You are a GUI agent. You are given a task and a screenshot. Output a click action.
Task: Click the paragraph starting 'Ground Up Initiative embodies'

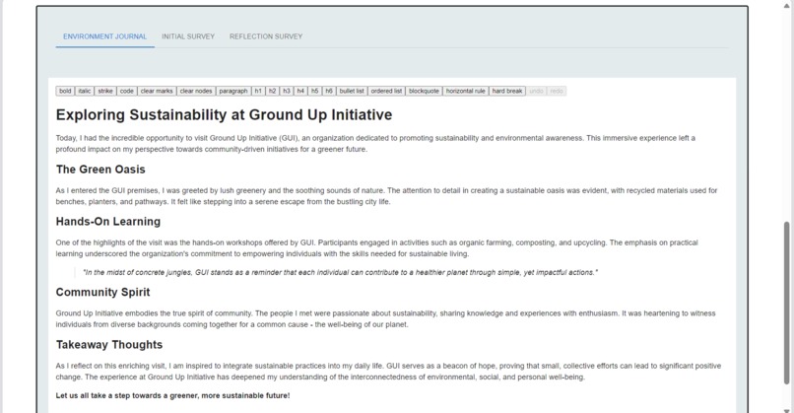(385, 319)
